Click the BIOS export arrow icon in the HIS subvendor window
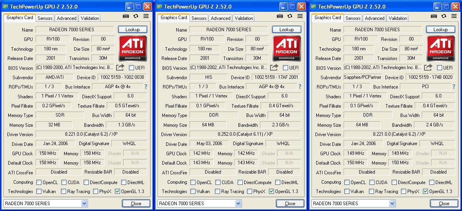Viewport: 462px width, 211px height. tap(274, 67)
